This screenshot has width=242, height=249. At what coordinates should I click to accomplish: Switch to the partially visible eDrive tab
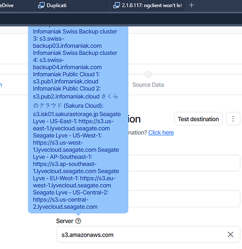[6, 5]
